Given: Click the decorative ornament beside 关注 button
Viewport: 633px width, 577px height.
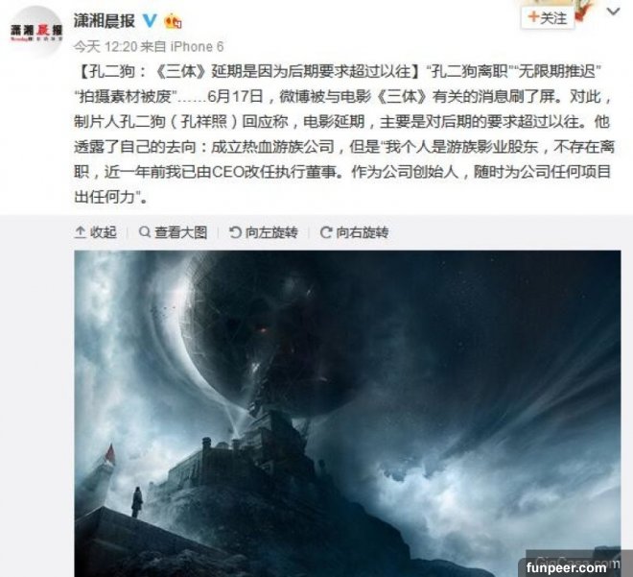Looking at the screenshot, I should pyautogui.click(x=582, y=11).
